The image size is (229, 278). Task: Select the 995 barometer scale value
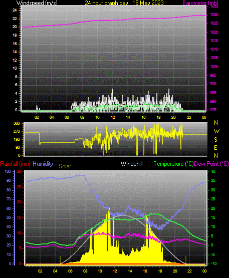213,75
